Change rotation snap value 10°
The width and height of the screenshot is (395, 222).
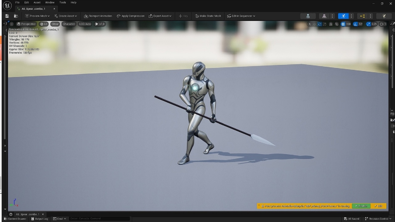click(360, 24)
